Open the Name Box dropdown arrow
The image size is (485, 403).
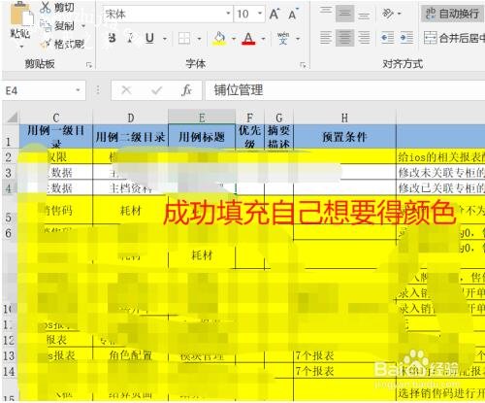(x=78, y=90)
